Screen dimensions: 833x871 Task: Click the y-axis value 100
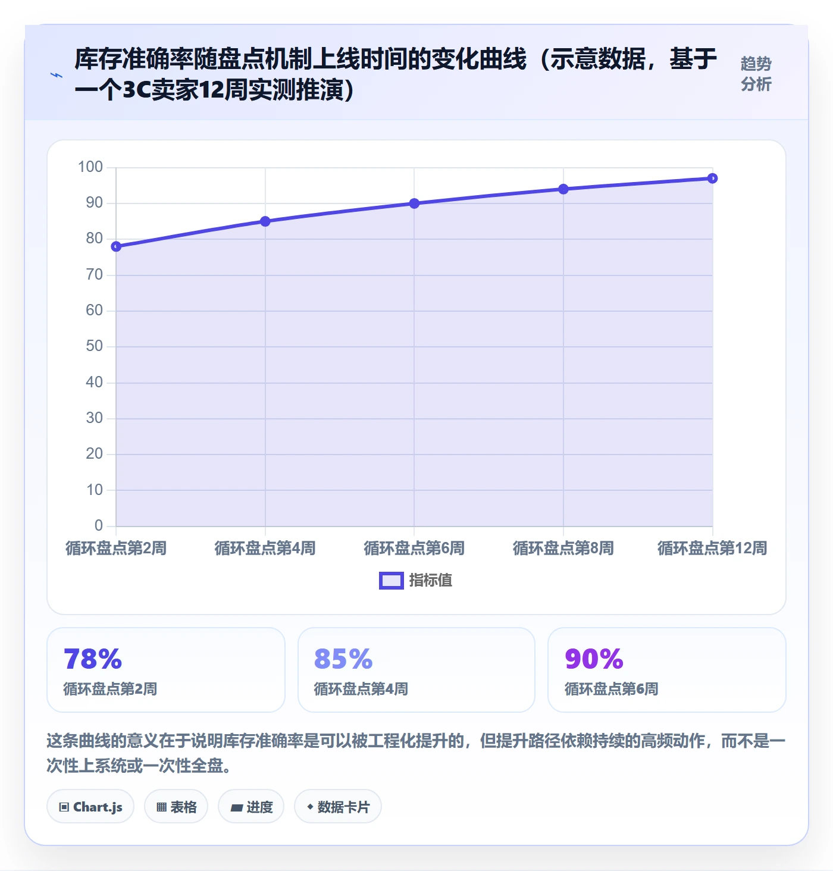[90, 167]
